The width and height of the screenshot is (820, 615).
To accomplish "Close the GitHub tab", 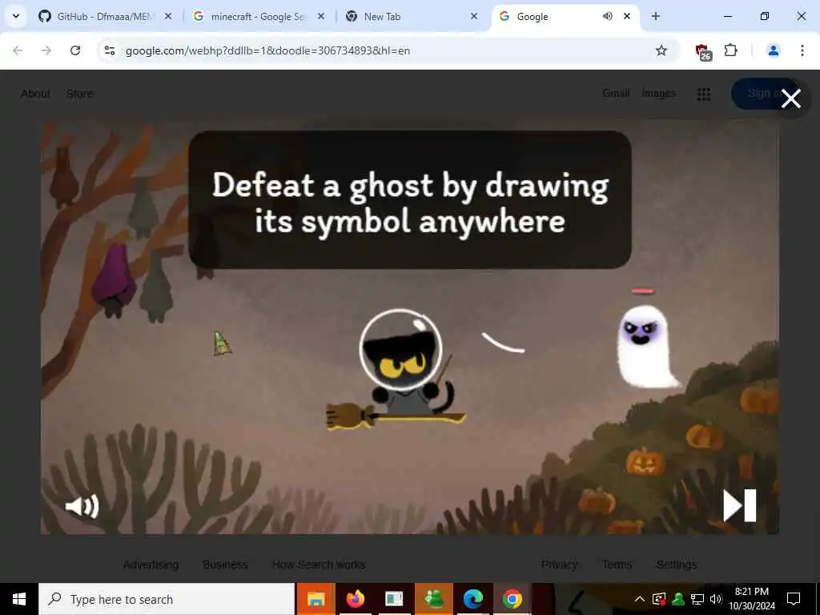I will coord(168,16).
